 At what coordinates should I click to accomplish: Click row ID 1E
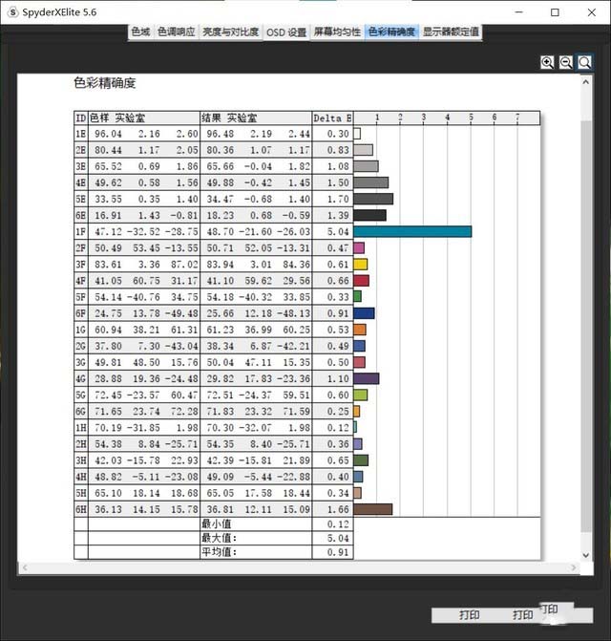click(x=81, y=134)
